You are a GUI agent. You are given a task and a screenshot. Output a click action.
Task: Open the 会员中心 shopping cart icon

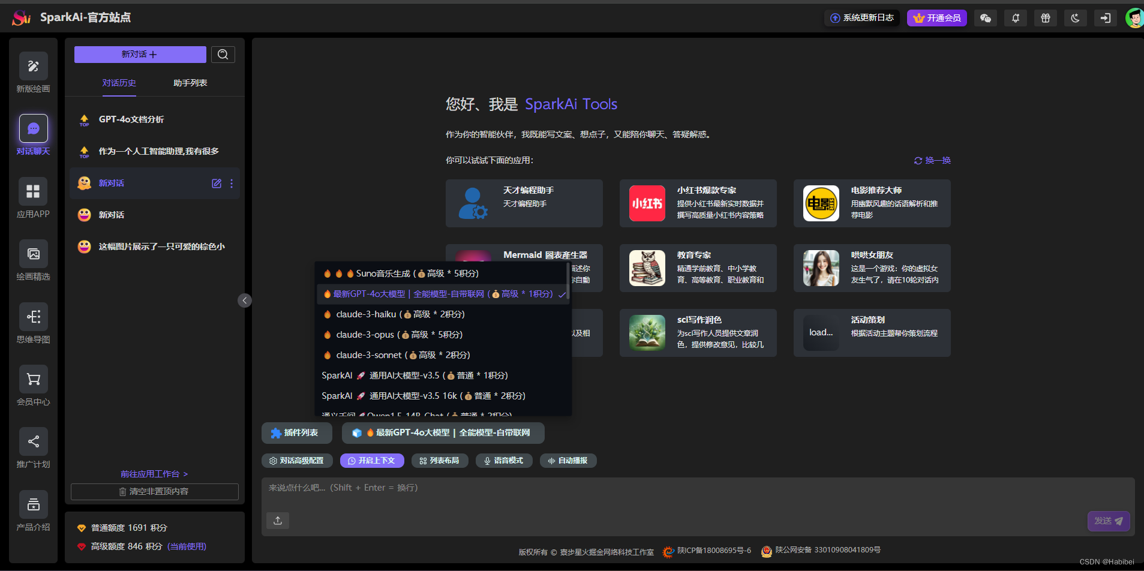pos(33,379)
